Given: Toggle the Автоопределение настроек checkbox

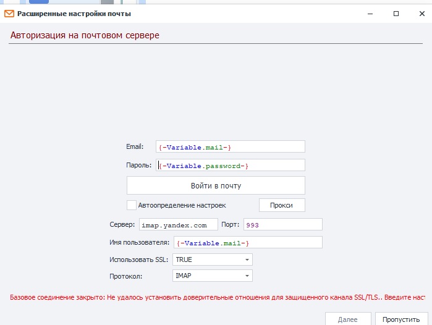Looking at the screenshot, I should click(132, 205).
